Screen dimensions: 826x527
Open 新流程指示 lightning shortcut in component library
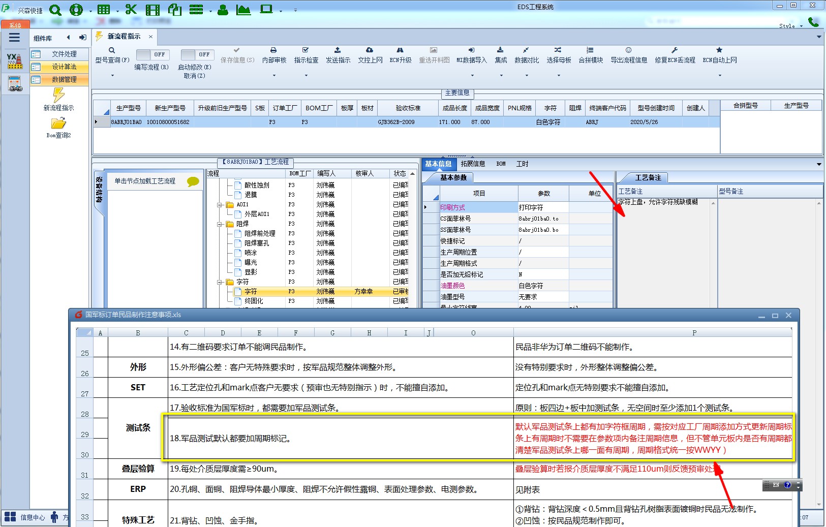pos(58,100)
